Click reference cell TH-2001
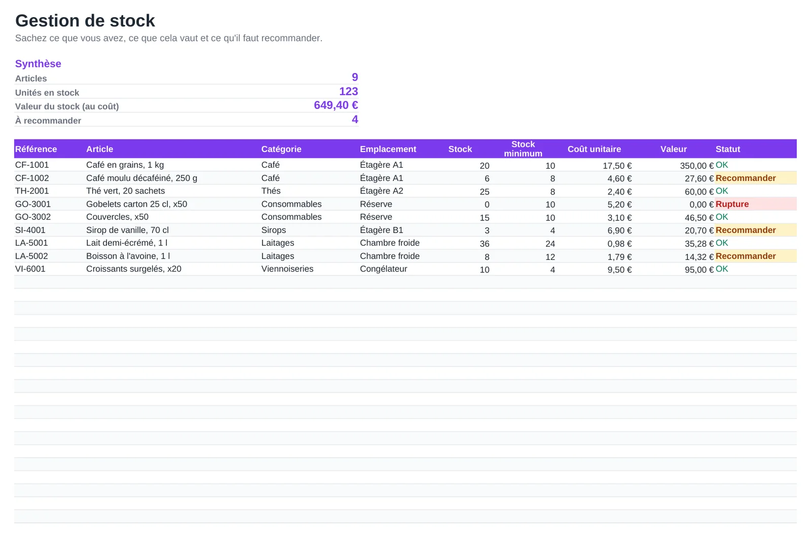The image size is (811, 537). coord(32,191)
